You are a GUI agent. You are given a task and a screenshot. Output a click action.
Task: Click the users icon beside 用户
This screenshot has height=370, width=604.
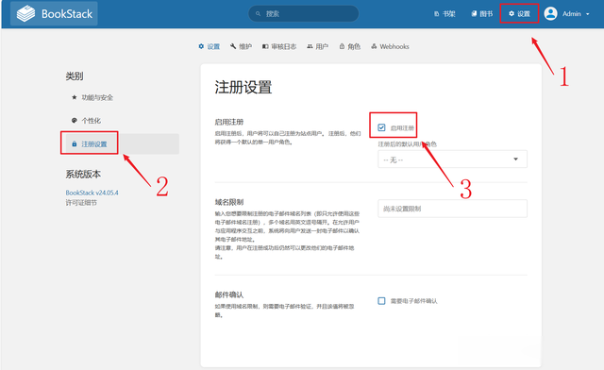pyautogui.click(x=310, y=46)
